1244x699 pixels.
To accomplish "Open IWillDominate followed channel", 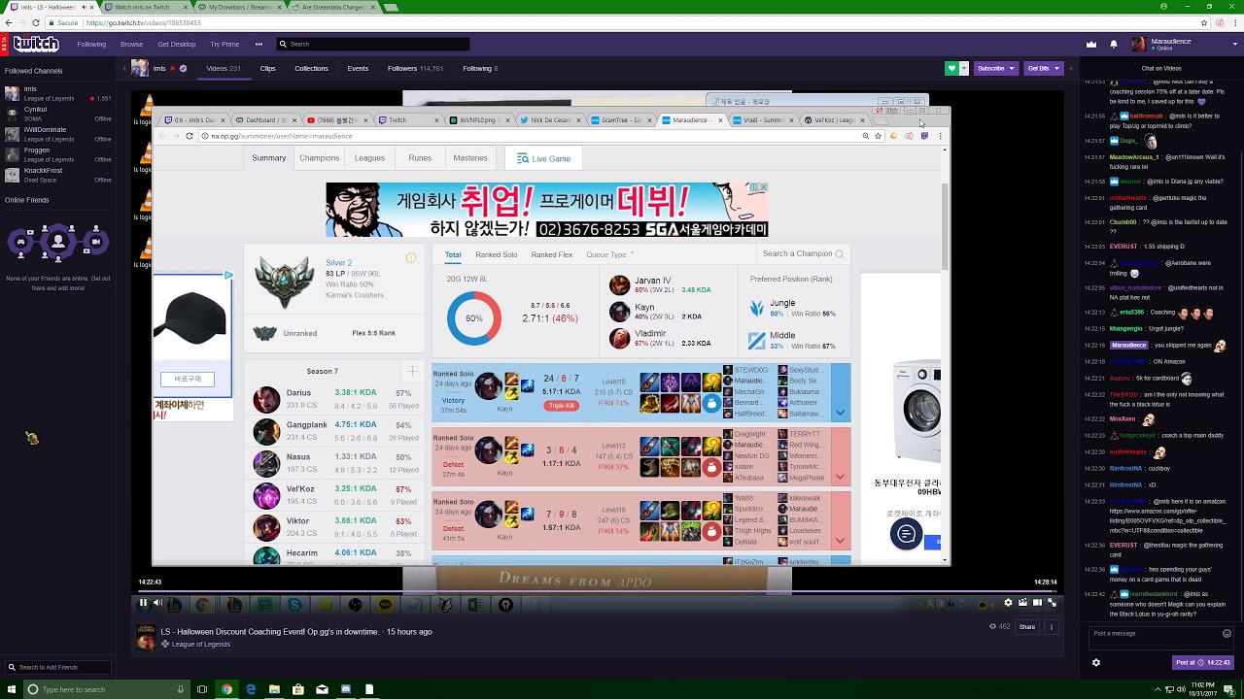I will click(58, 134).
